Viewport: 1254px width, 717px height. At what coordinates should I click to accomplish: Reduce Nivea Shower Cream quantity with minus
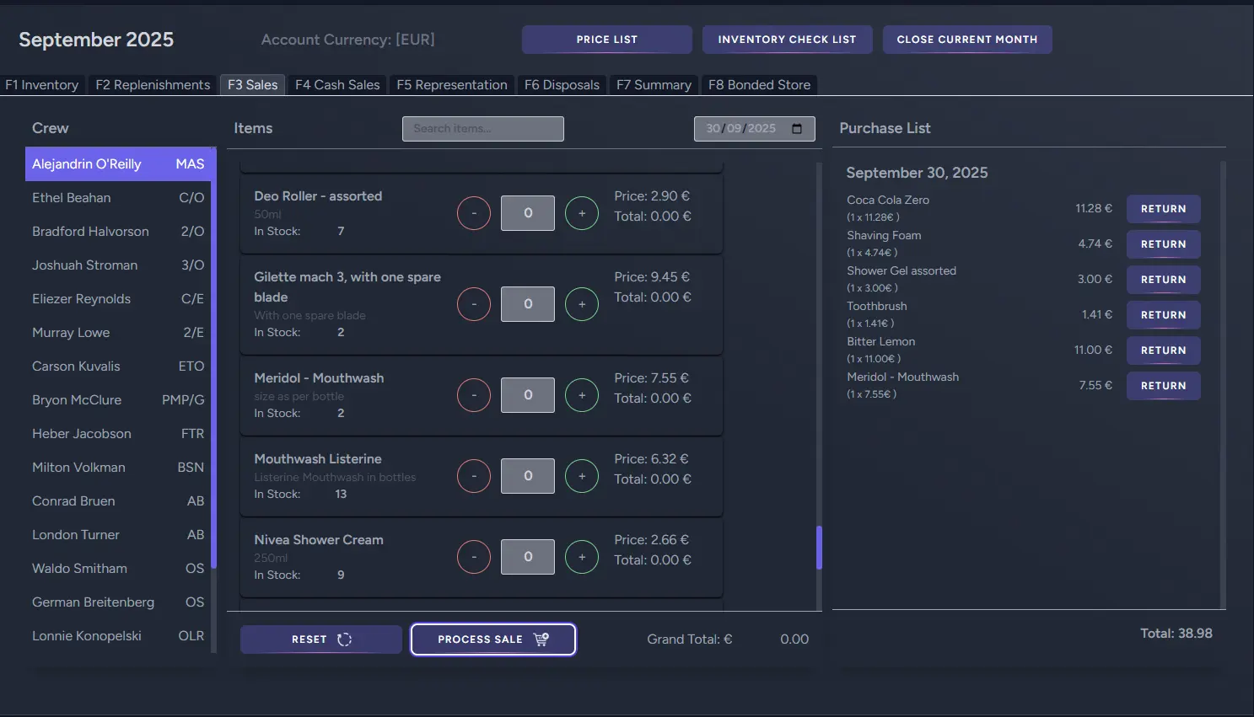tap(474, 557)
